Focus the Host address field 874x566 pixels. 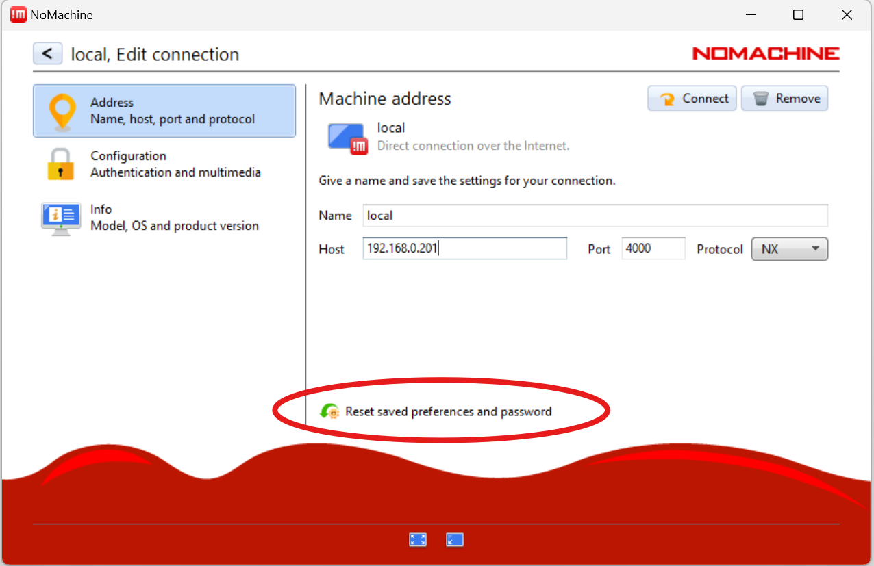tap(464, 248)
